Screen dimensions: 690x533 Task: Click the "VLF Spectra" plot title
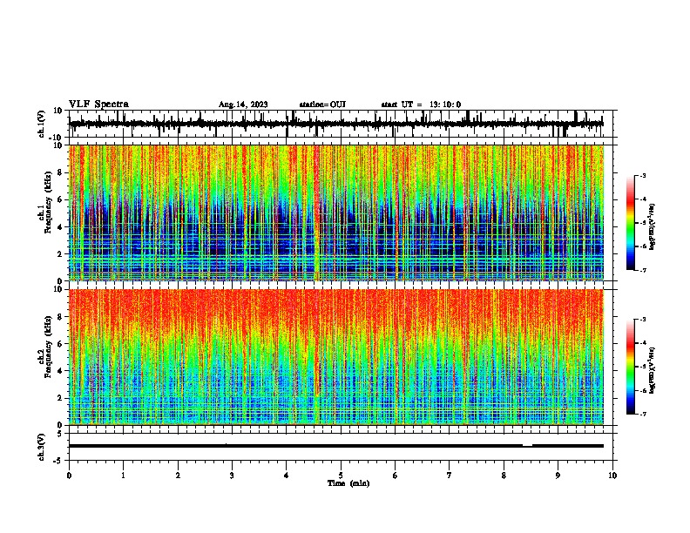pyautogui.click(x=98, y=105)
